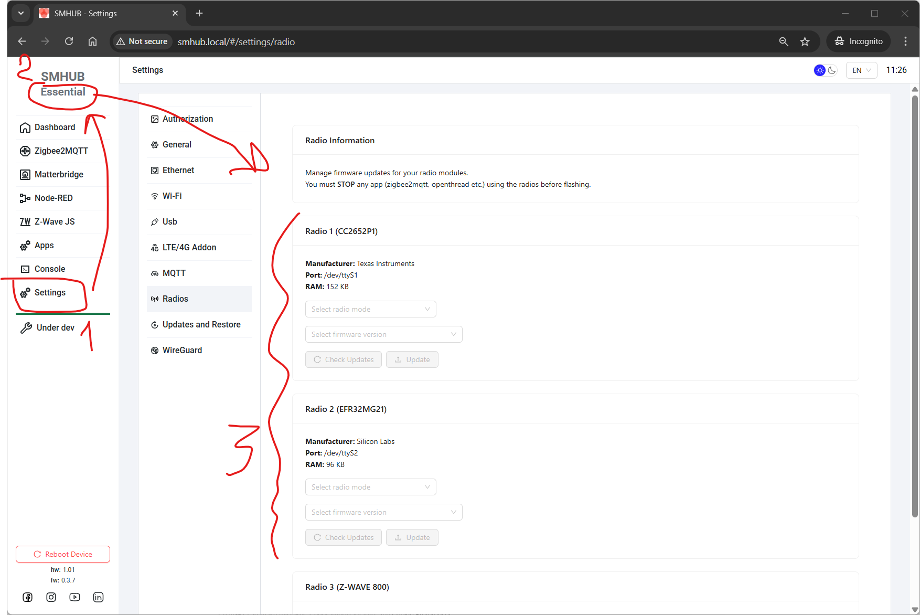Click the browser address bar URL
Screen dimensions: 920x615
[x=236, y=41]
